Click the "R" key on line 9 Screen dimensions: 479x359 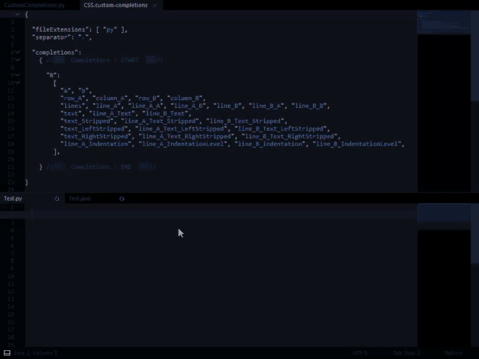click(51, 75)
